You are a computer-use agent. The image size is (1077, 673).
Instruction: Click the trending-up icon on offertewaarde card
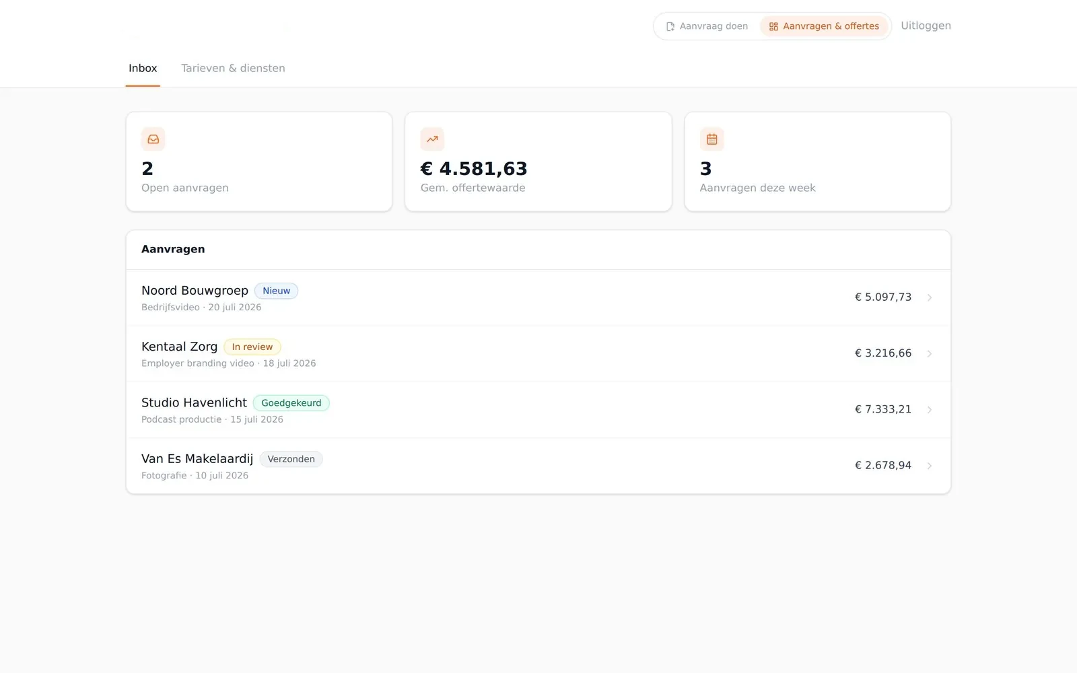point(432,139)
